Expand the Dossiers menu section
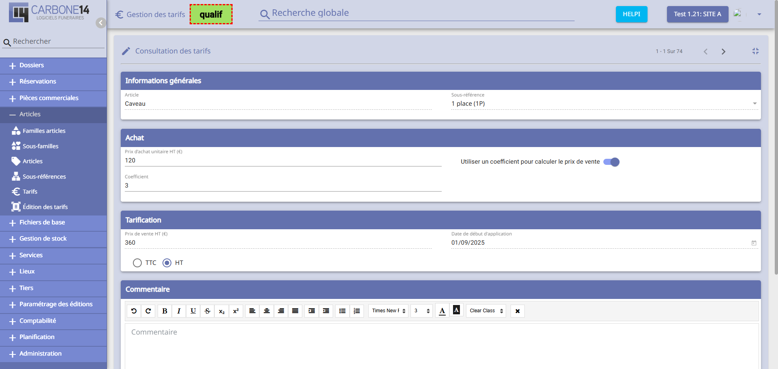This screenshot has height=369, width=778. pyautogui.click(x=32, y=66)
